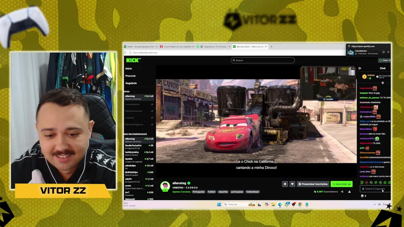Close the bet365 browser tab
Viewport: 404px width, 227px height.
(x=156, y=47)
